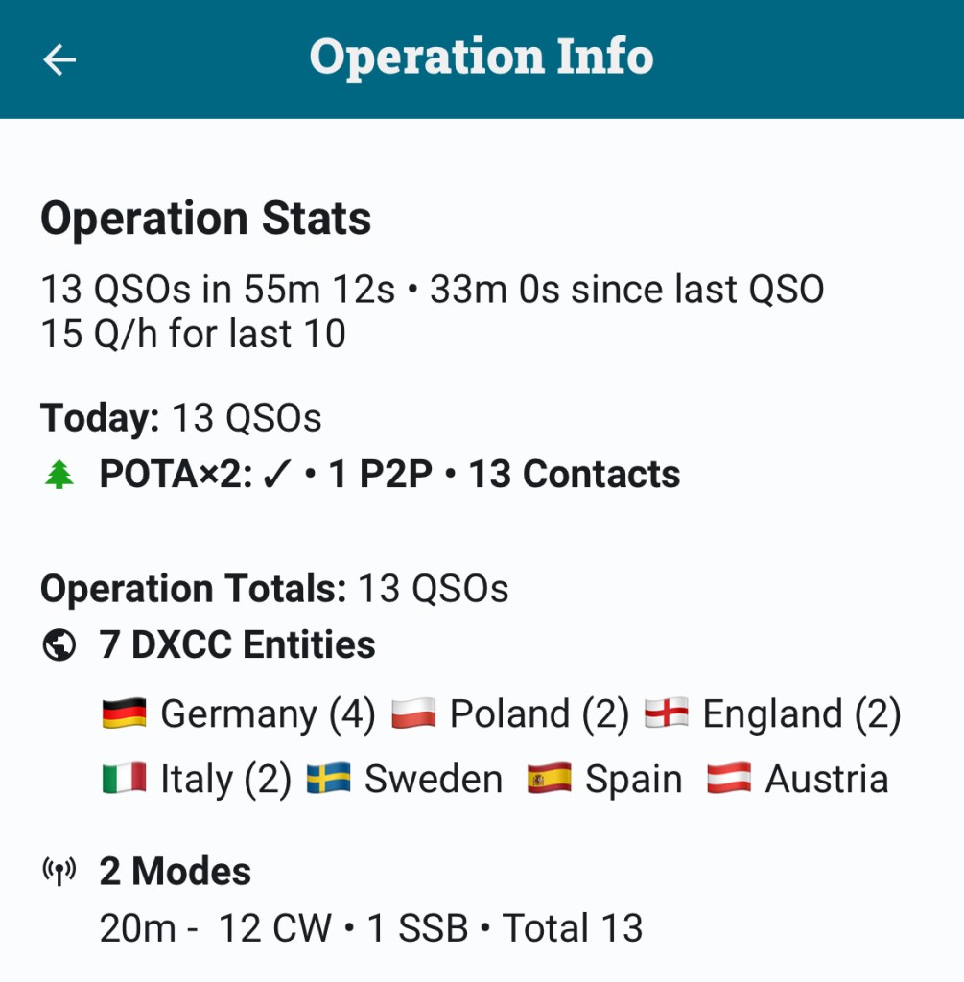The image size is (964, 982).
Task: Tap the England flag icon
Action: point(666,714)
